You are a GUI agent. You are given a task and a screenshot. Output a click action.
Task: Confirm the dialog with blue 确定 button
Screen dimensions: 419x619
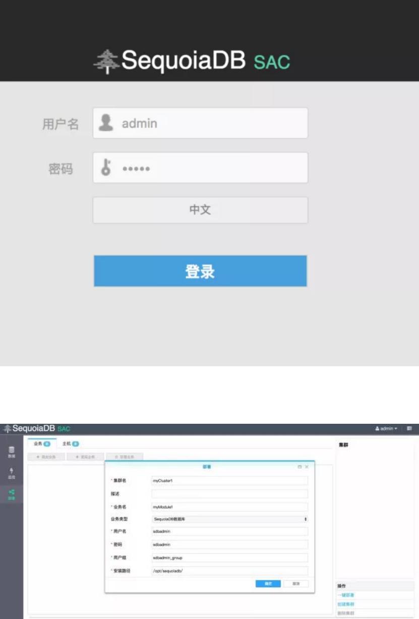pyautogui.click(x=268, y=584)
